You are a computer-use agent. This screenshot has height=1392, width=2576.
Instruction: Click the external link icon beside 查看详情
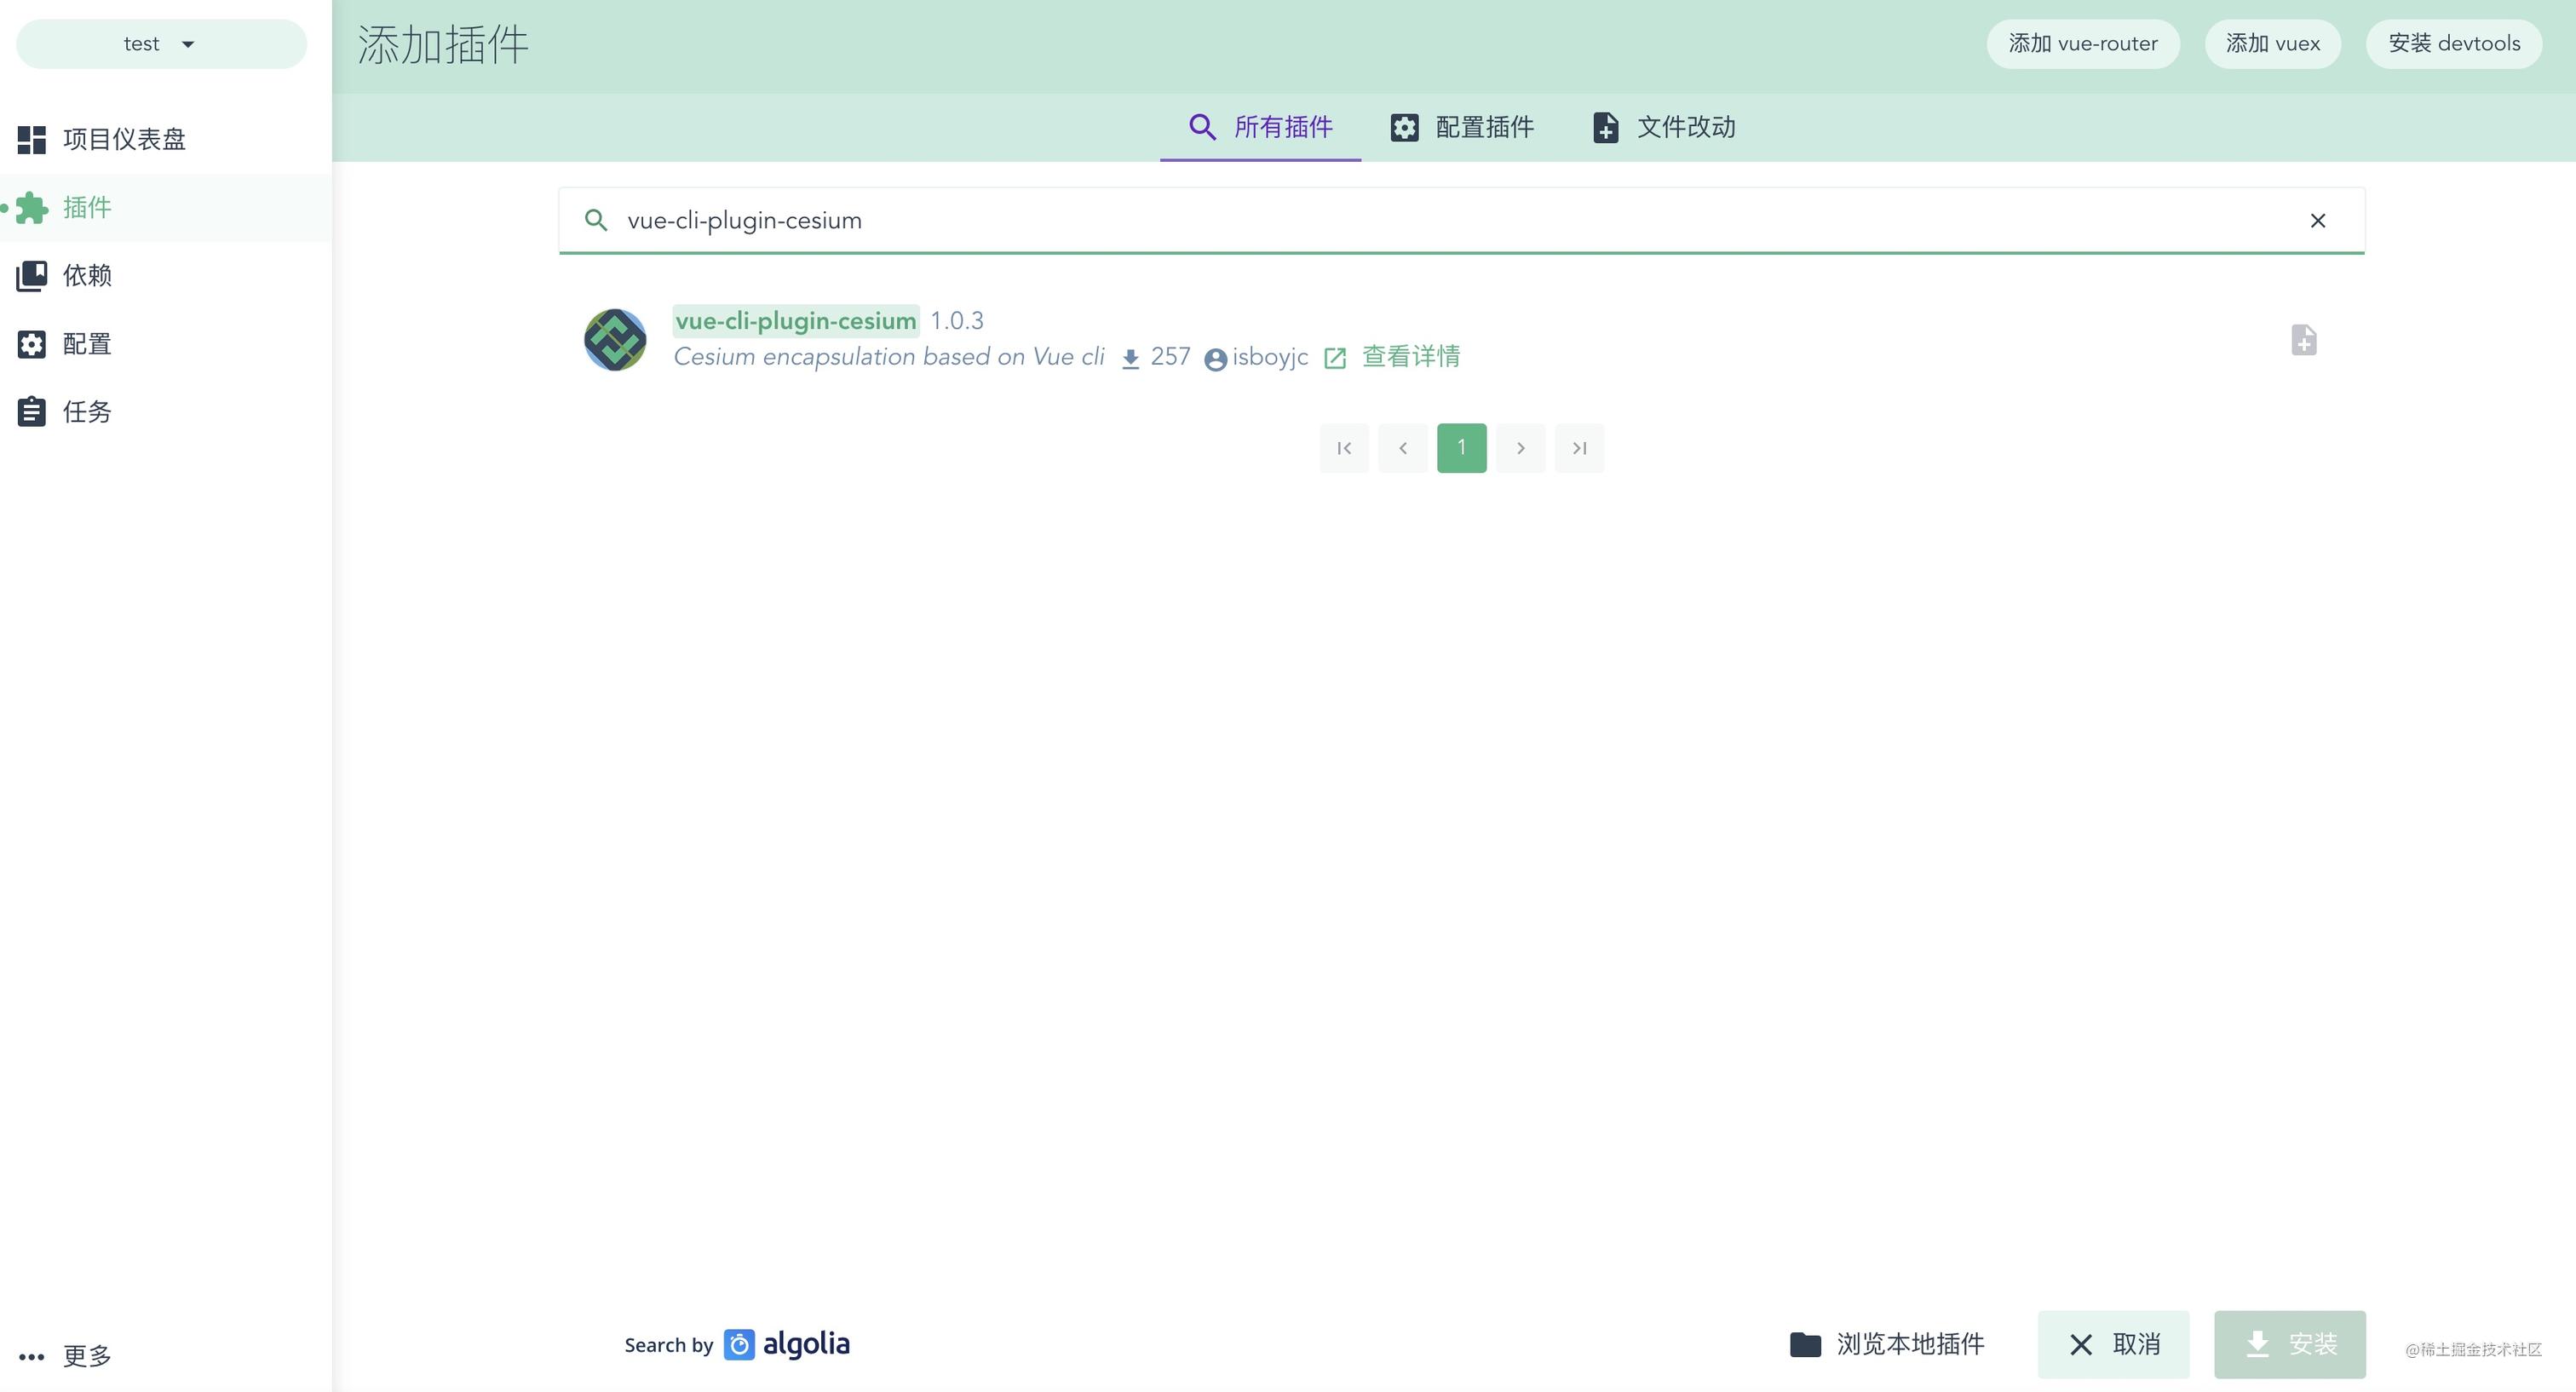pyautogui.click(x=1335, y=358)
